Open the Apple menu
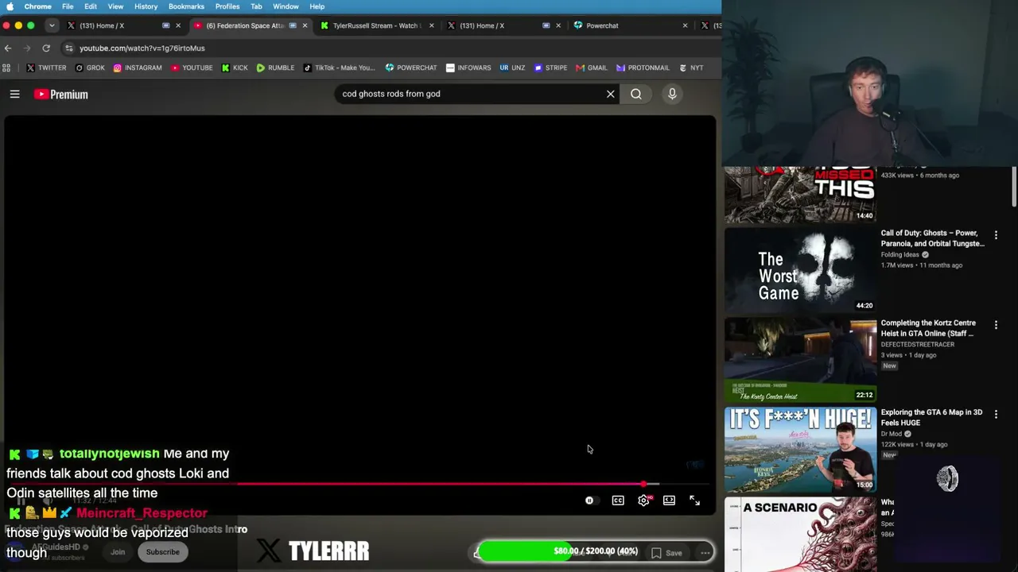 [x=10, y=6]
